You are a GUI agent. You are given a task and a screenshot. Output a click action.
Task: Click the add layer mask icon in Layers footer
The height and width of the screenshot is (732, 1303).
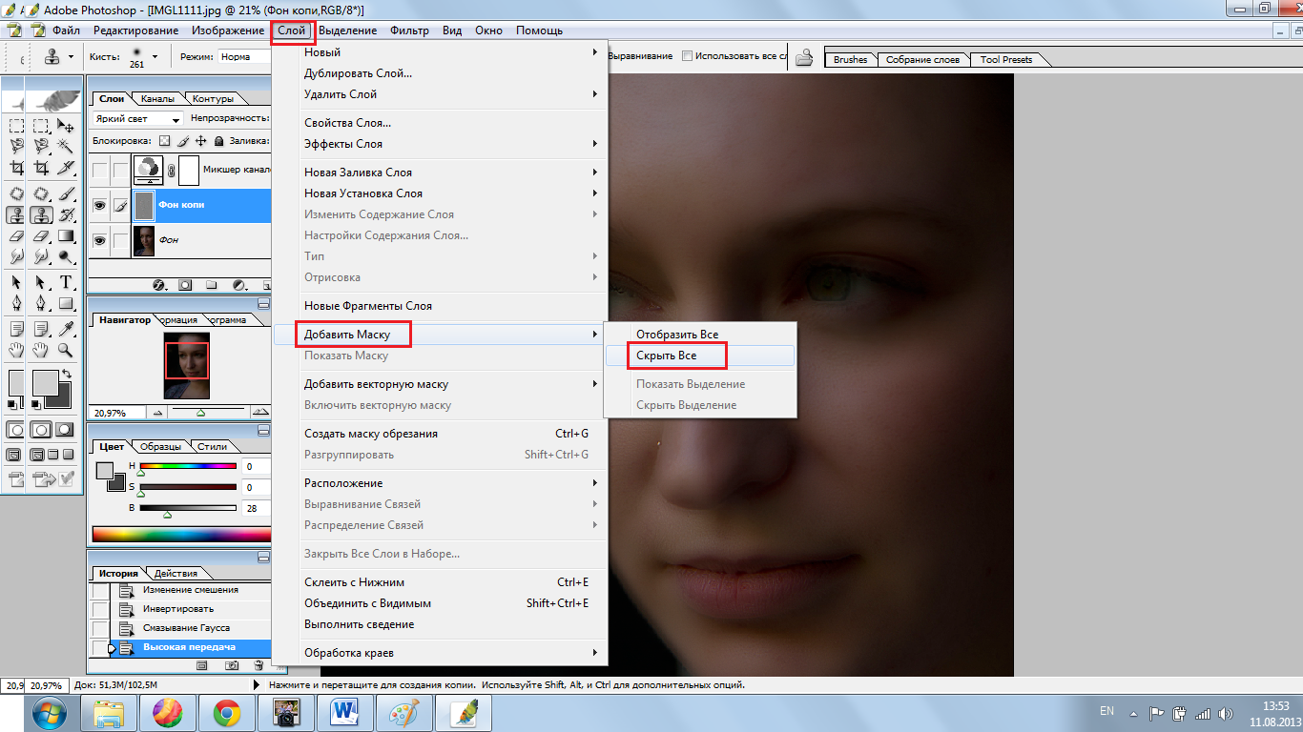click(185, 285)
